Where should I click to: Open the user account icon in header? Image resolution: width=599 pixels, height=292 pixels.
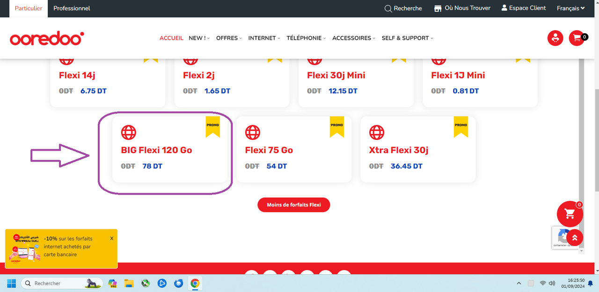point(555,38)
